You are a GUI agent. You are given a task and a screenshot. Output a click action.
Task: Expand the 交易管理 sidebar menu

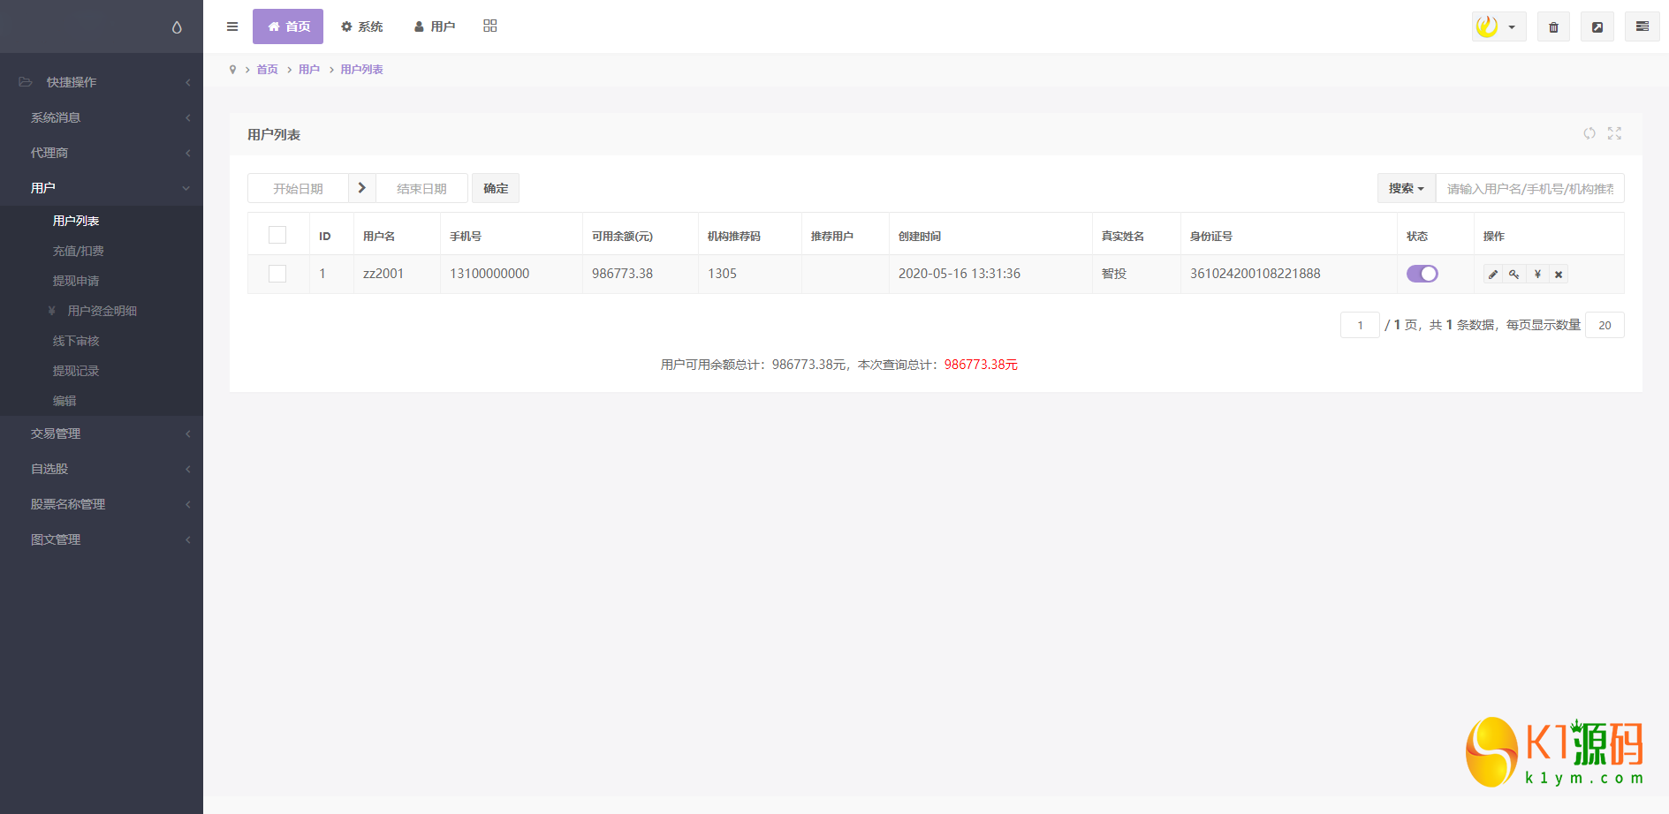click(102, 433)
